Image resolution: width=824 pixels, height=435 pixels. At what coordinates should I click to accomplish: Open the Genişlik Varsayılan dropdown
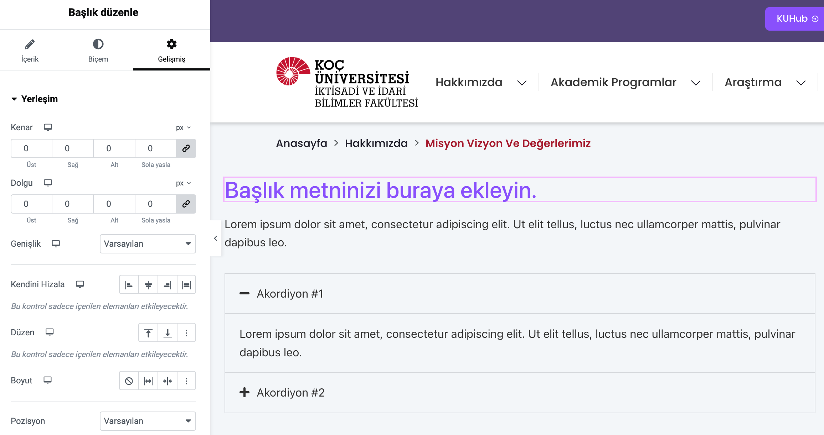[148, 244]
